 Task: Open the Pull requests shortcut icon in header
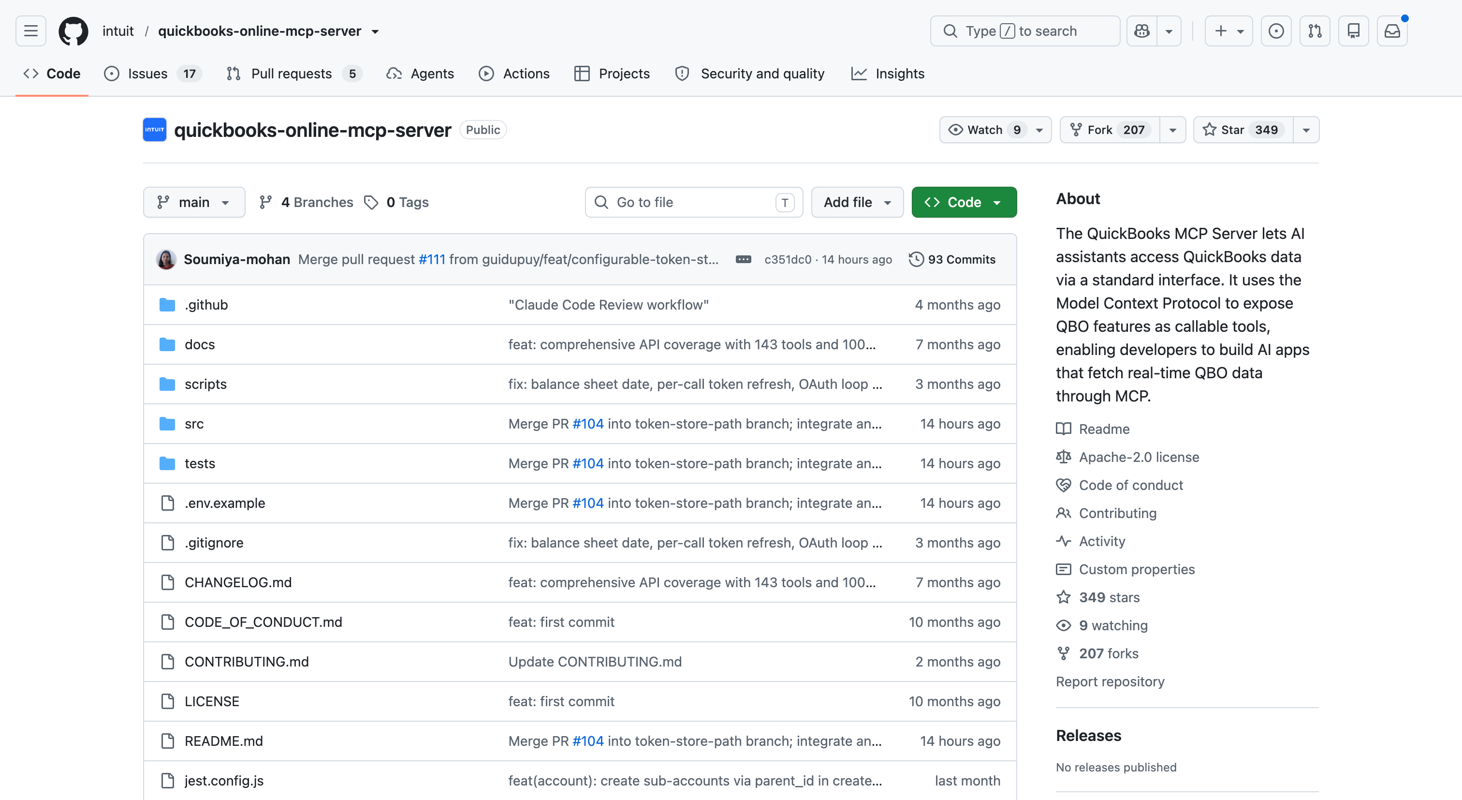pyautogui.click(x=1315, y=30)
